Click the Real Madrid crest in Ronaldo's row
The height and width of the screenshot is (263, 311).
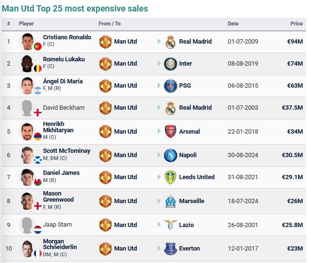click(x=170, y=42)
